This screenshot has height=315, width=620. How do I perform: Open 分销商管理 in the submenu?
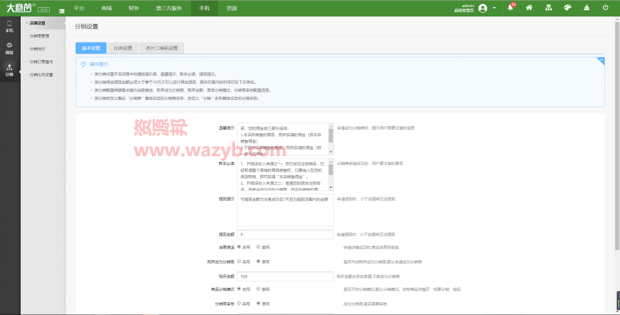[39, 36]
